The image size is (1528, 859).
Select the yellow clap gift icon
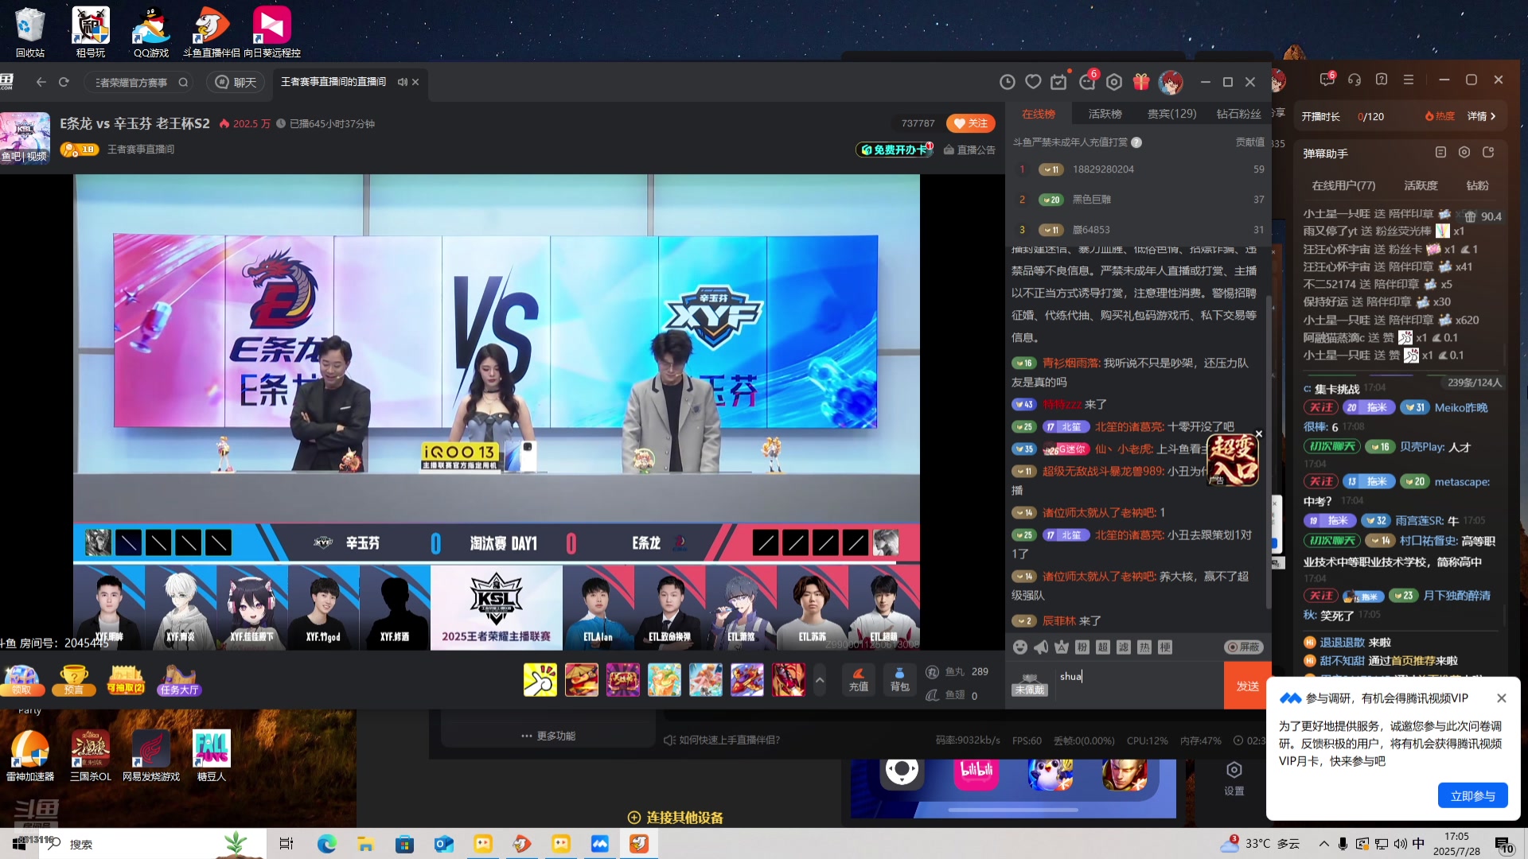540,680
